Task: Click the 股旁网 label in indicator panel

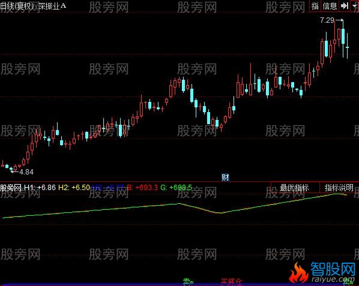Action: coord(11,188)
